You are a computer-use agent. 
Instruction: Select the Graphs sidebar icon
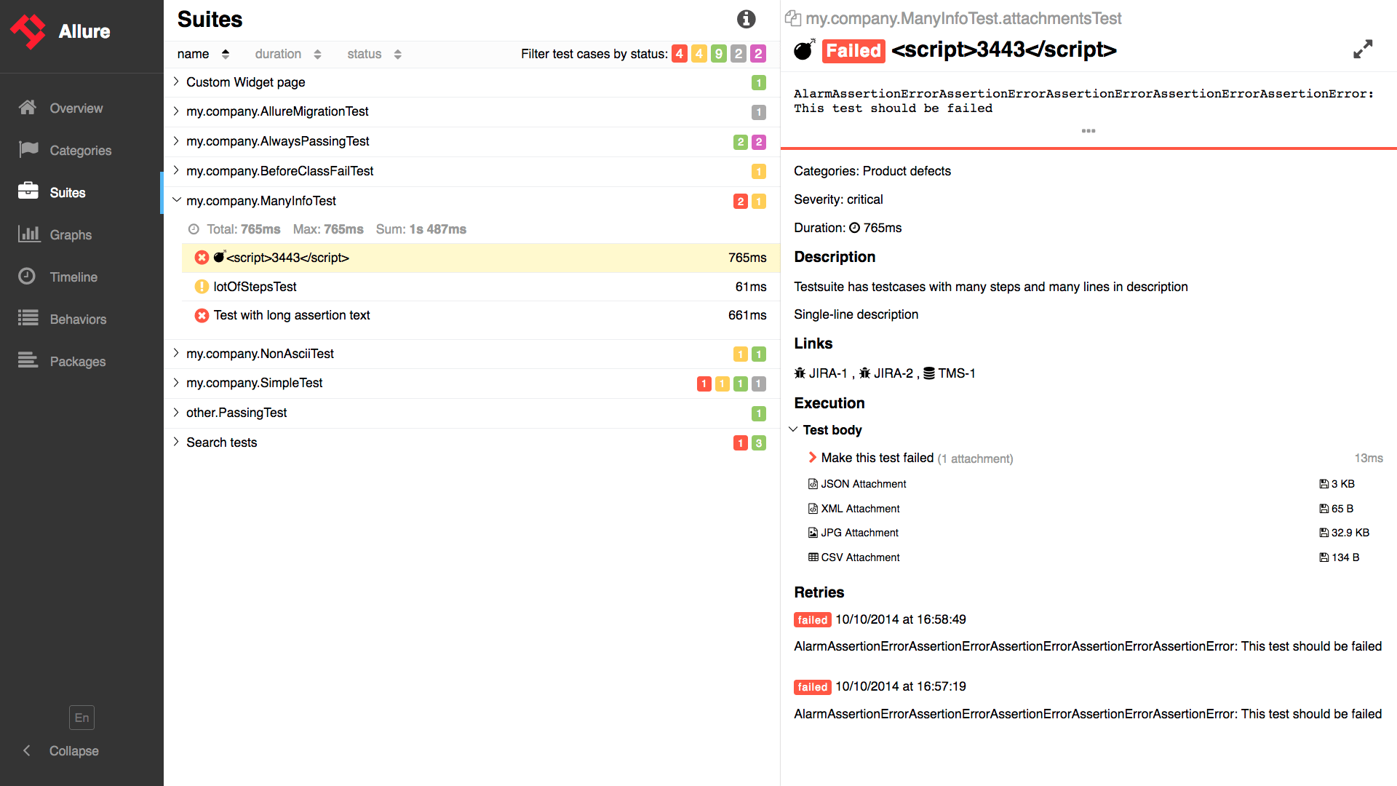27,234
